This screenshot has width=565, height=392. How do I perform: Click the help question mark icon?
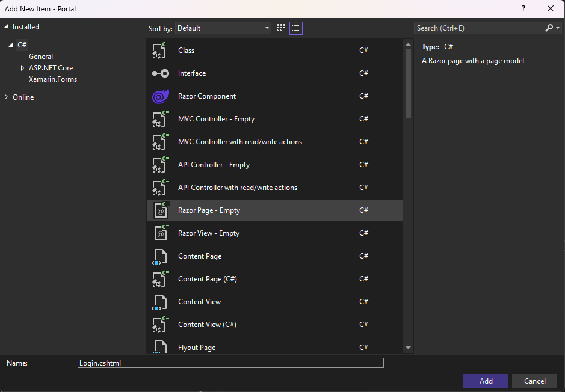pyautogui.click(x=523, y=8)
